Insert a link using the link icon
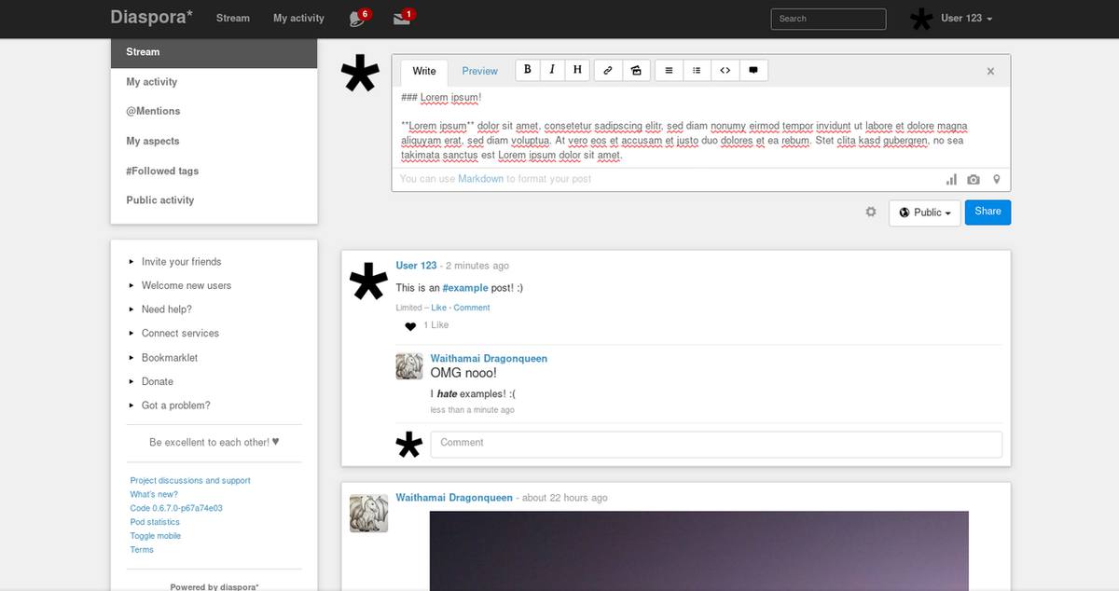 coord(607,70)
